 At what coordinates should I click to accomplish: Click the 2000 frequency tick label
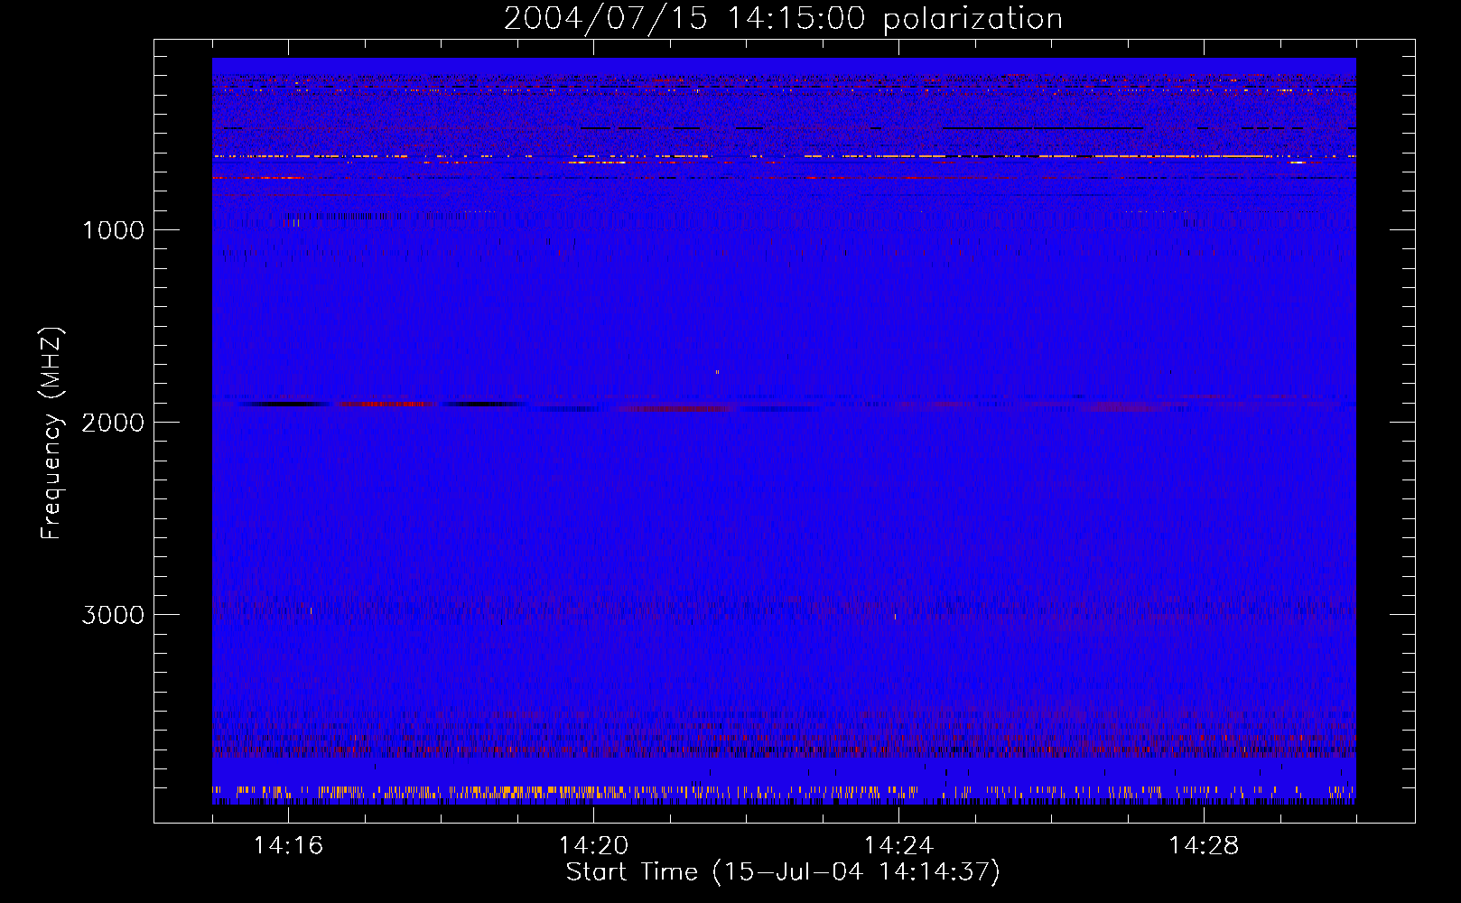click(x=113, y=423)
